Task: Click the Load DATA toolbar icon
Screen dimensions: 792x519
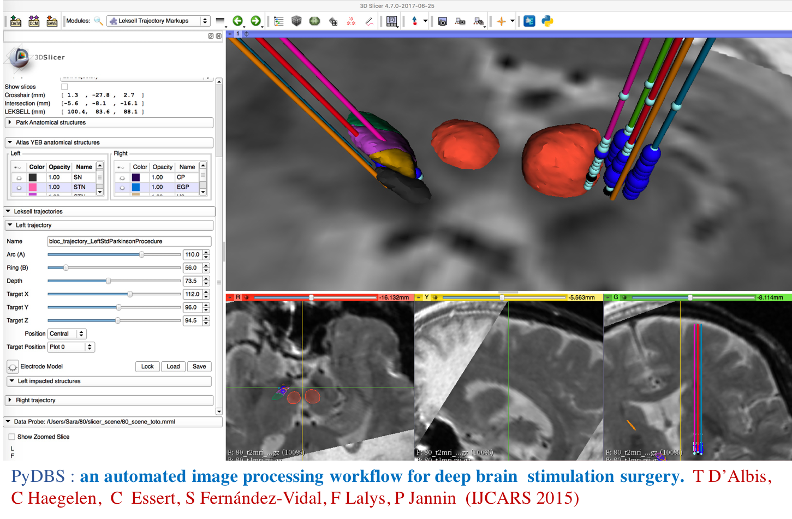Action: pyautogui.click(x=16, y=21)
